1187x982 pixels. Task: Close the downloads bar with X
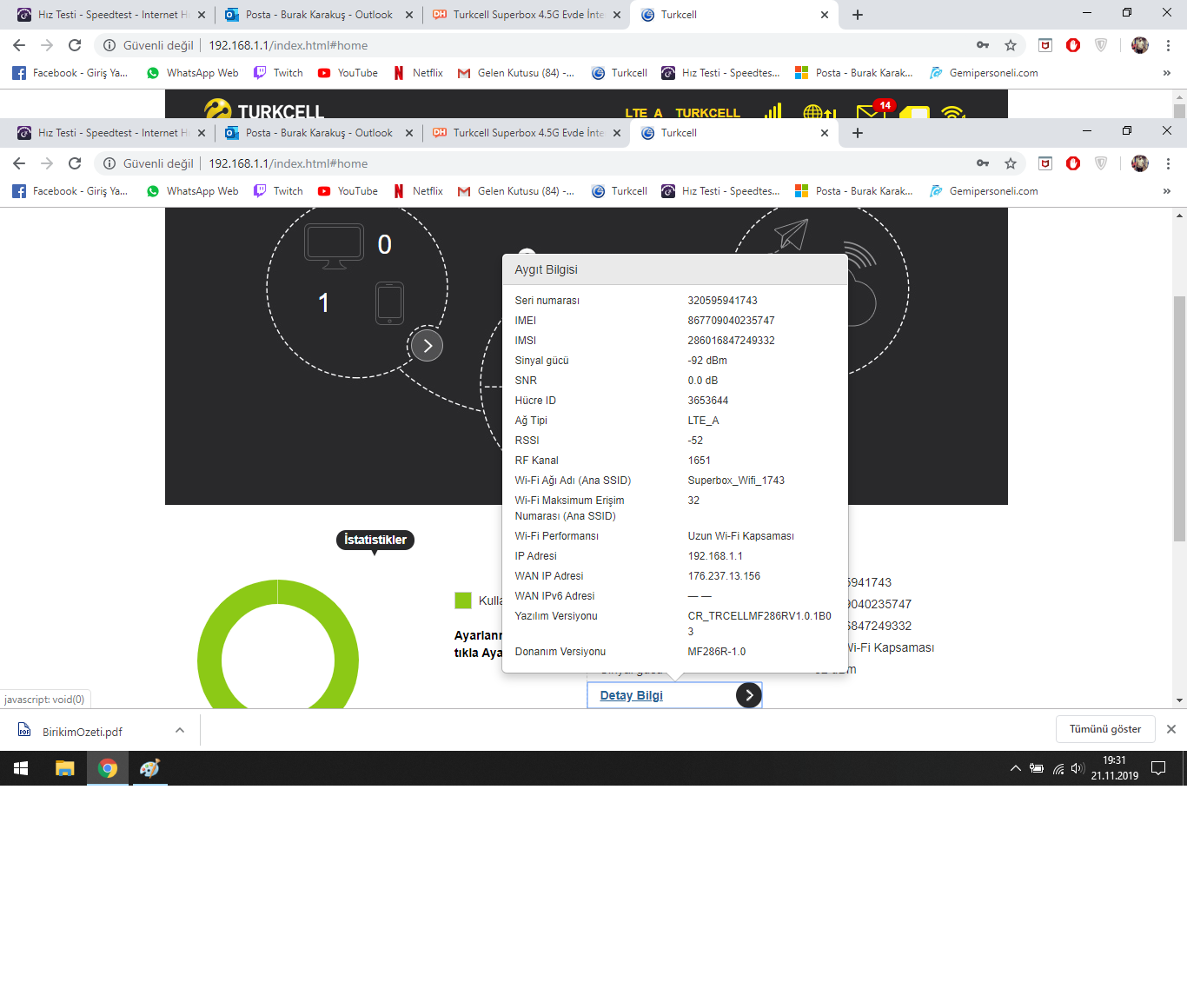coord(1170,729)
